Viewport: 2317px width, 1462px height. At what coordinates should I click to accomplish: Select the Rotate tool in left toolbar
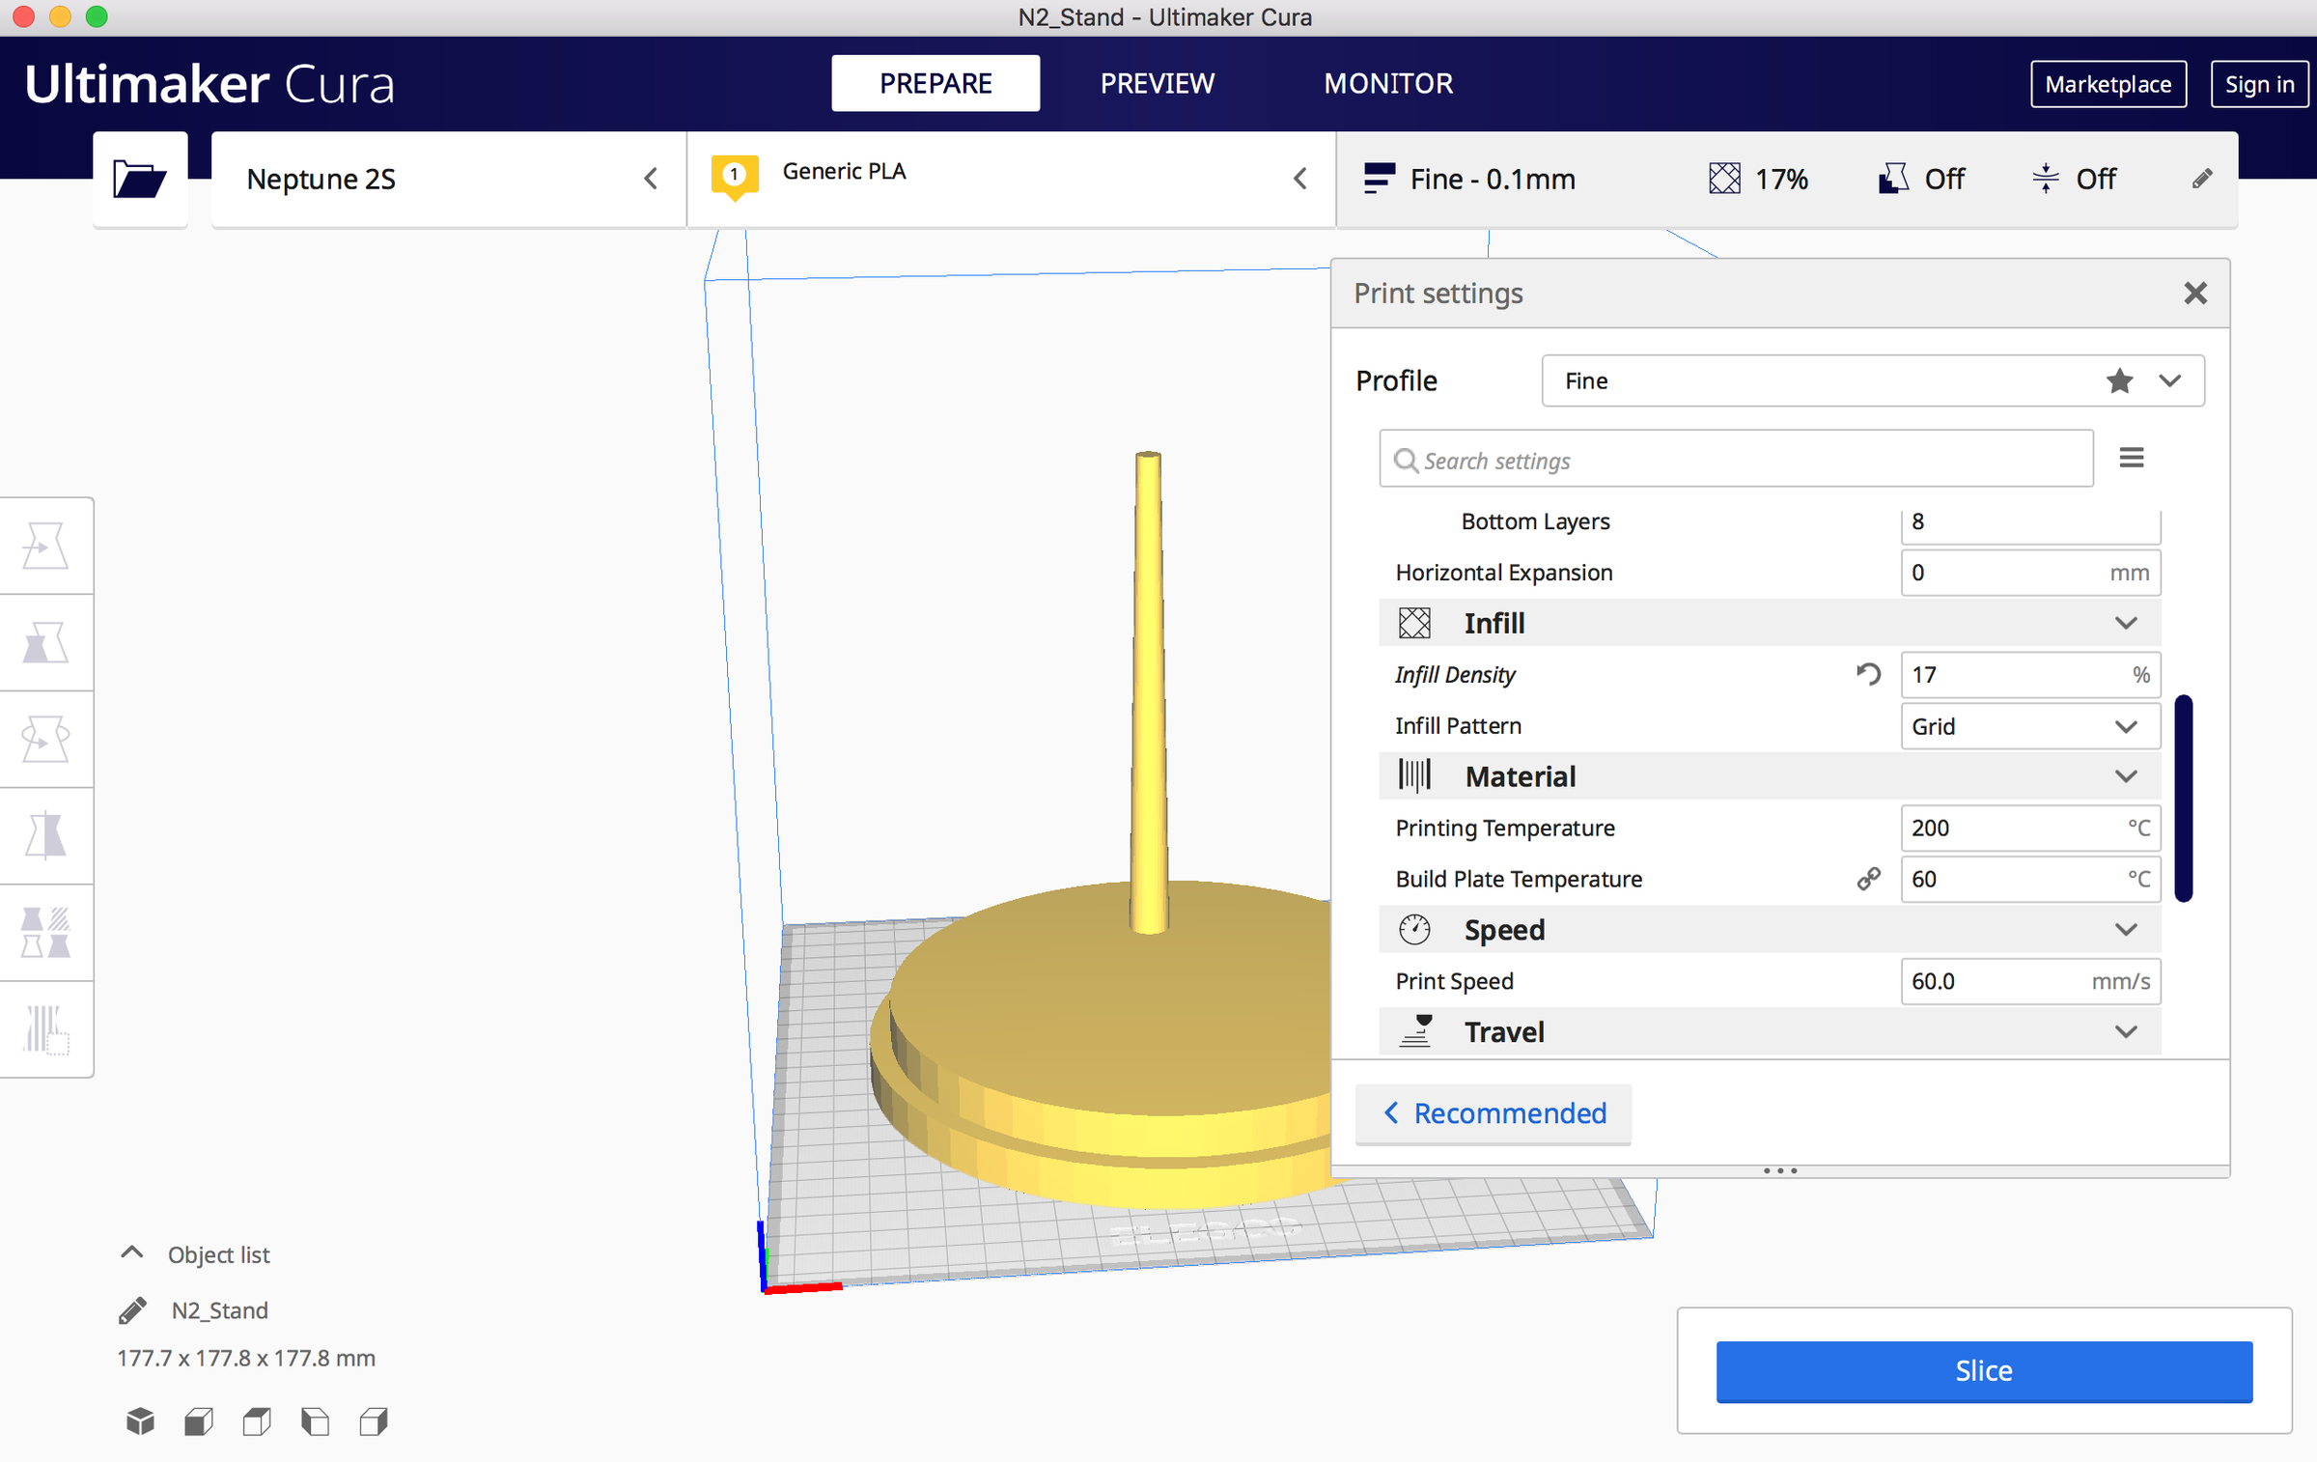(45, 740)
